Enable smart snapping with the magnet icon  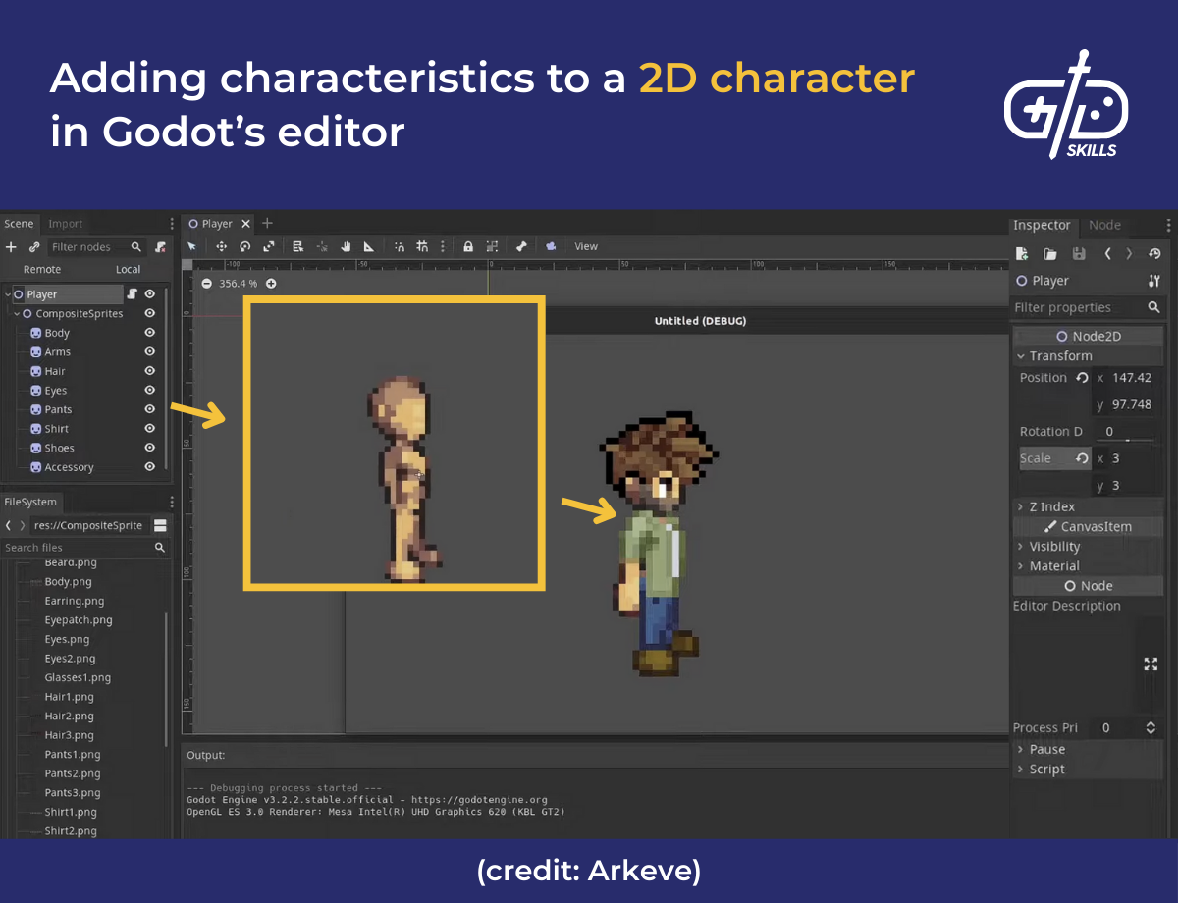pos(401,246)
